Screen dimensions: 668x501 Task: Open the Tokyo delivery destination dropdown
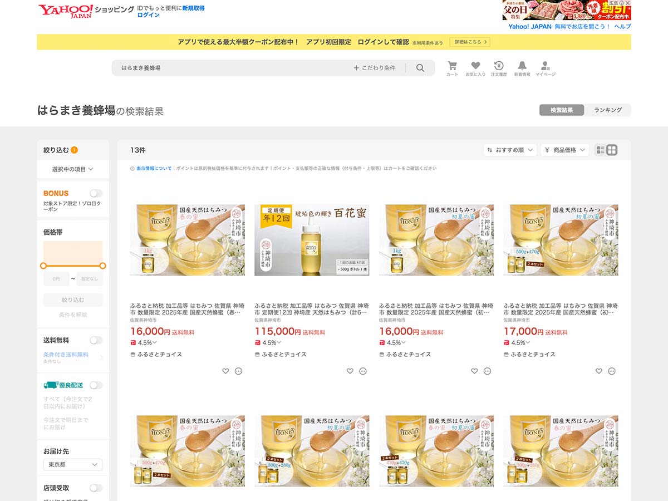point(73,464)
